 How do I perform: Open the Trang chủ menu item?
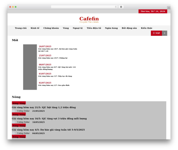(x=21, y=28)
